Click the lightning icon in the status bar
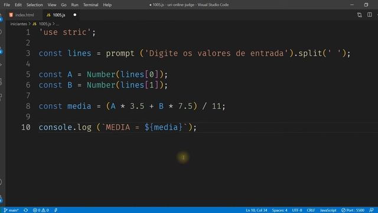Screen dimensions: 378x213 click(56, 210)
